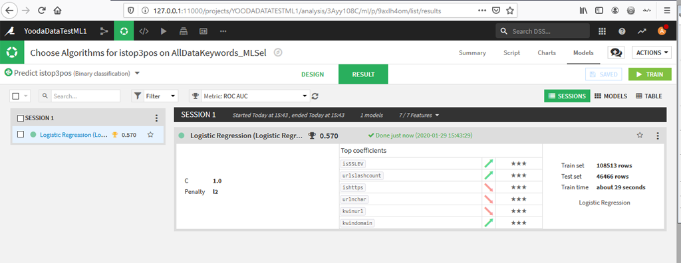Go back using browser back arrow

(9, 11)
